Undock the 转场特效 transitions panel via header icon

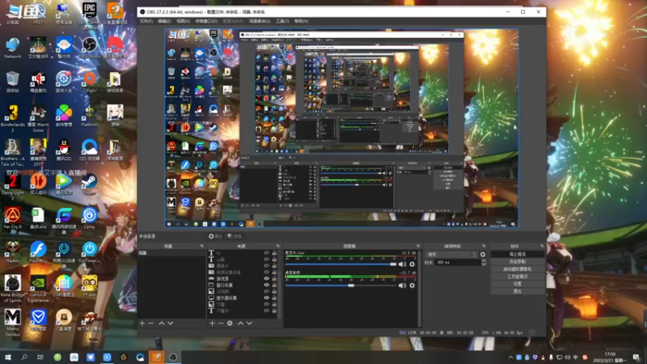click(x=484, y=247)
